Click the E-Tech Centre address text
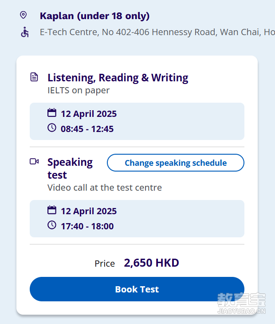Screen dimensions: 275x324 point(157,32)
